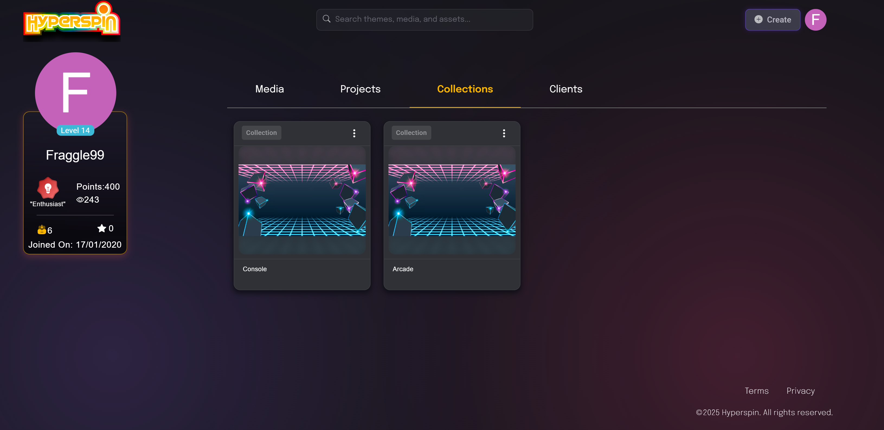Click the red Enthusiast badge icon
Viewport: 884px width, 430px height.
pyautogui.click(x=48, y=187)
